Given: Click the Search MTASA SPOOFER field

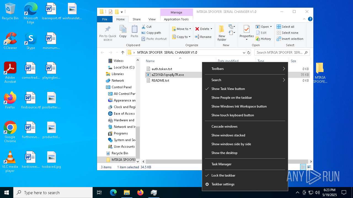Looking at the screenshot, I should click(x=282, y=53).
